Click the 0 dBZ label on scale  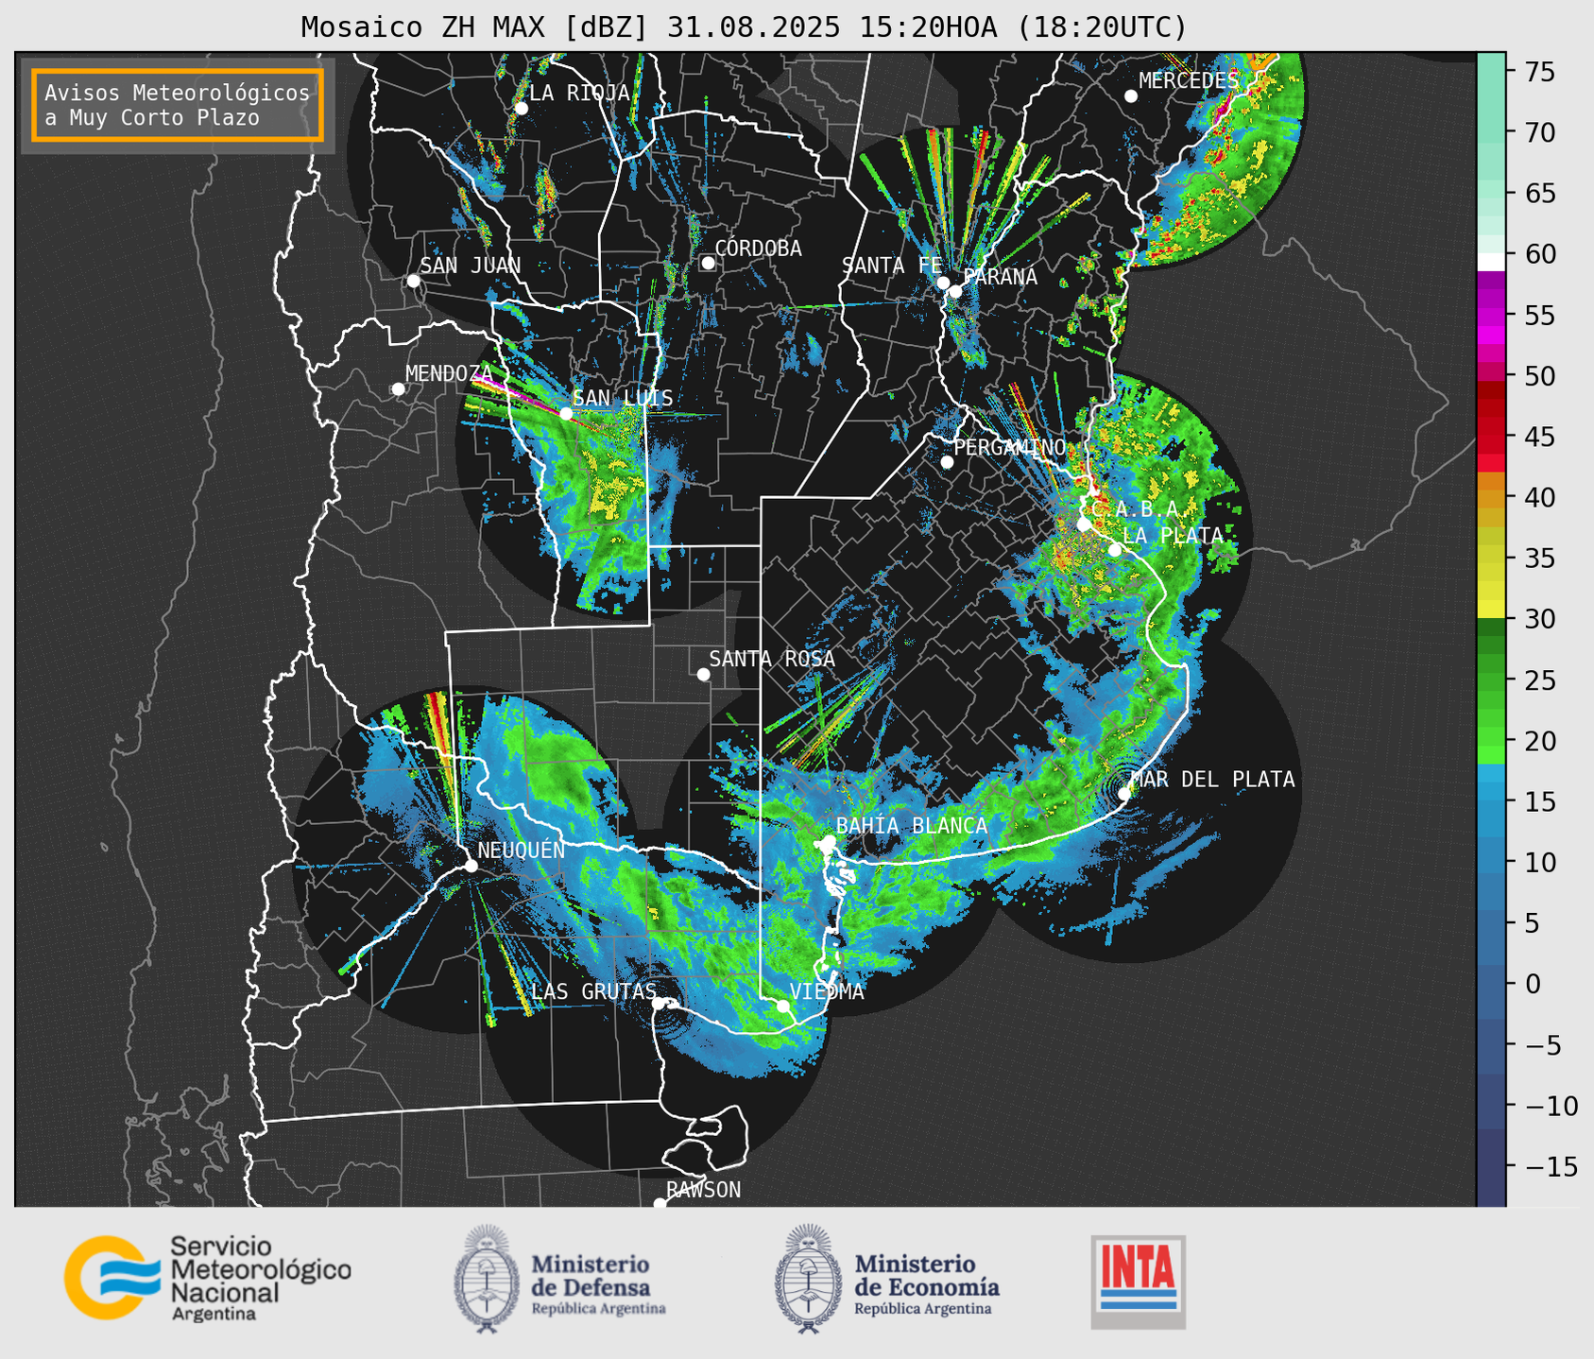pos(1532,984)
